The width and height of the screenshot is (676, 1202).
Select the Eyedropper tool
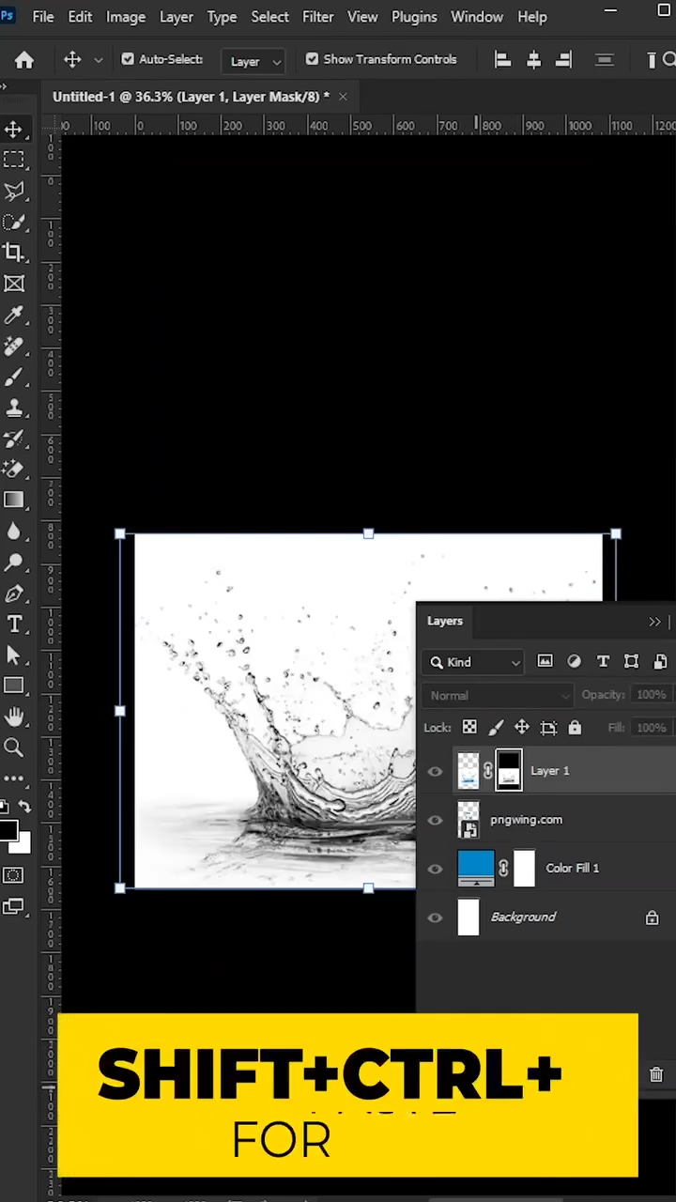click(x=14, y=315)
